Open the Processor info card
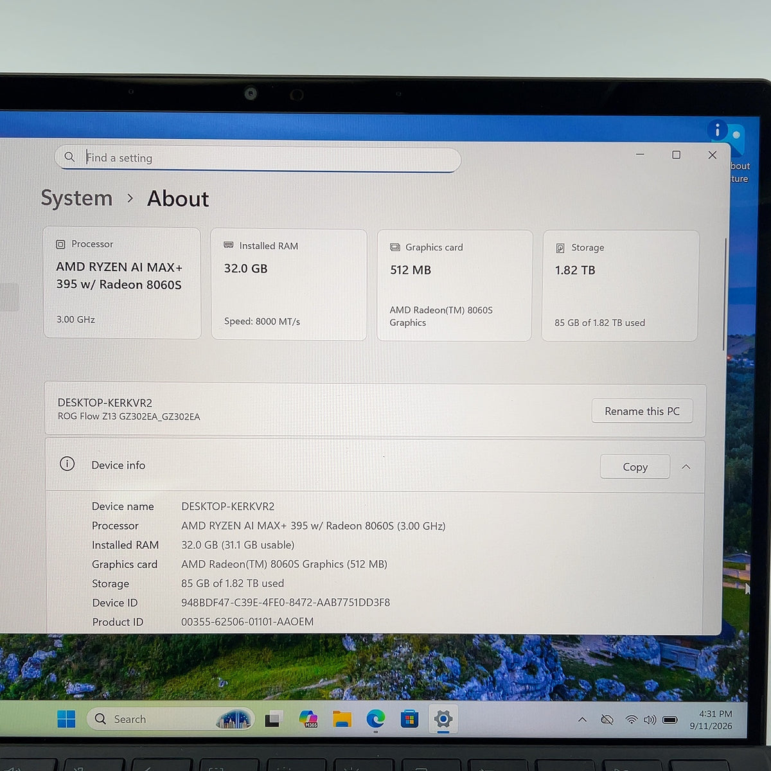 coord(122,282)
